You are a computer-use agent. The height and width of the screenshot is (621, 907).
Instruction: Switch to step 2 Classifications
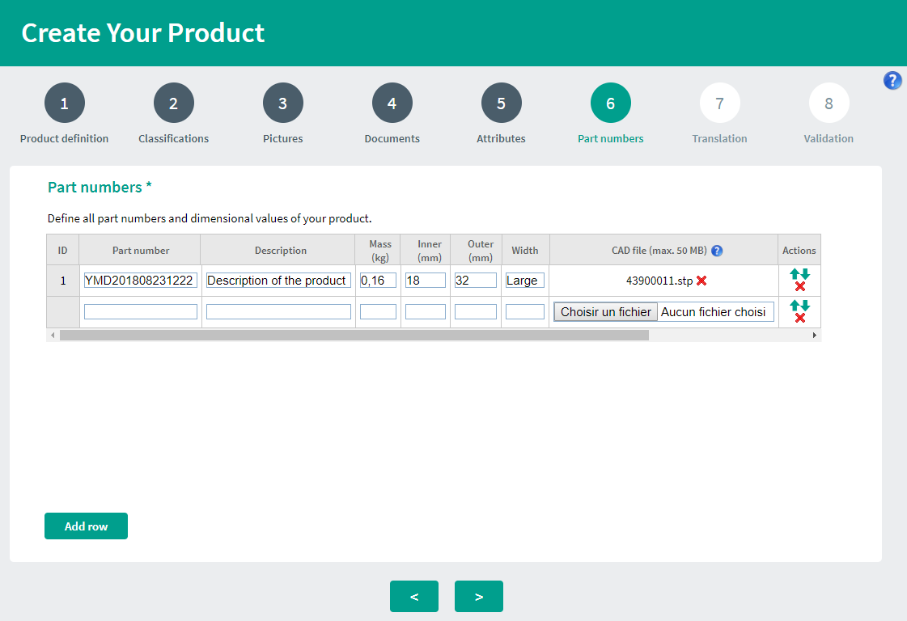[x=173, y=103]
